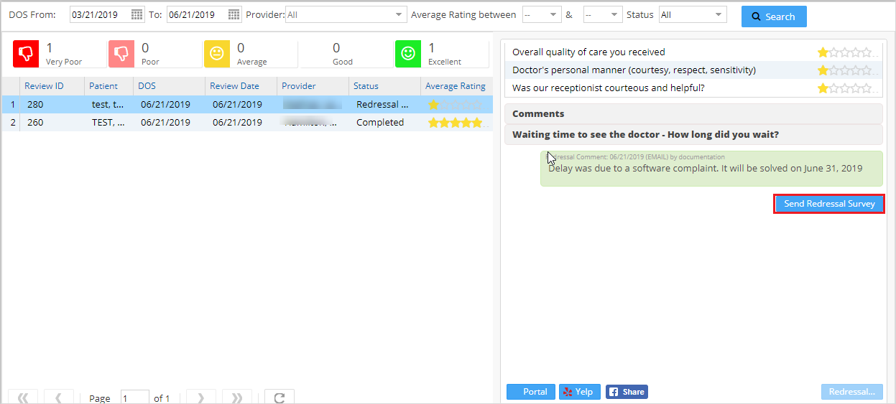The width and height of the screenshot is (896, 404).
Task: Share review on Yelp
Action: click(579, 392)
